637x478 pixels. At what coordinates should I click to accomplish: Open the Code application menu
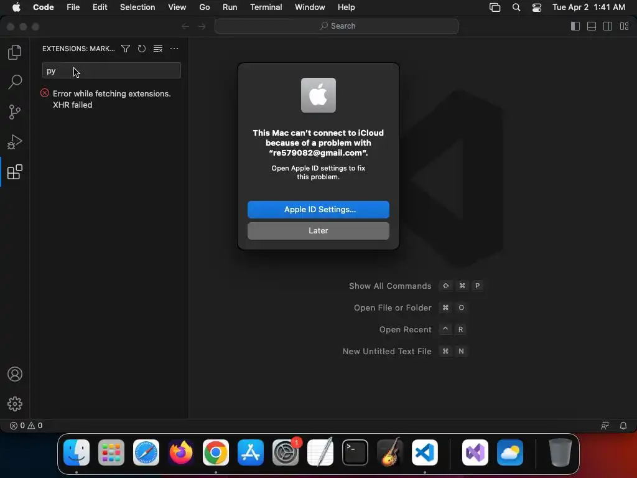point(43,7)
